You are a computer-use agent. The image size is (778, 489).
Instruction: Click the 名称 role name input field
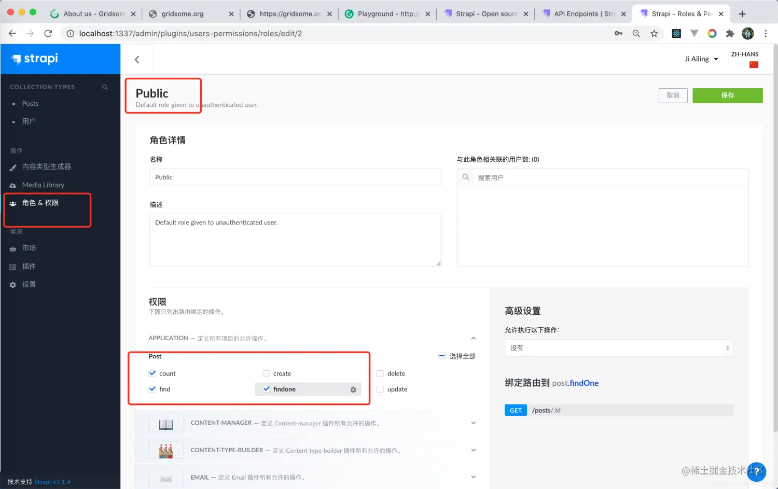[295, 177]
